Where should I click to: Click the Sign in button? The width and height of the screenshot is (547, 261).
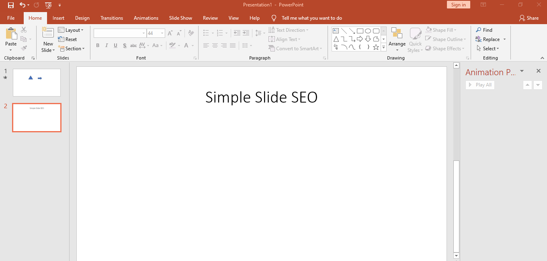[458, 4]
